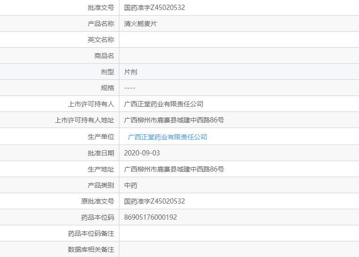Click the 规格 value showing dashes
The image size is (359, 257).
130,88
